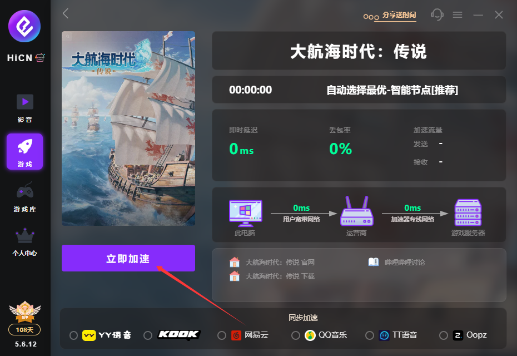The image size is (517, 356).
Task: Click the HiCN purple logo
Action: tap(24, 26)
